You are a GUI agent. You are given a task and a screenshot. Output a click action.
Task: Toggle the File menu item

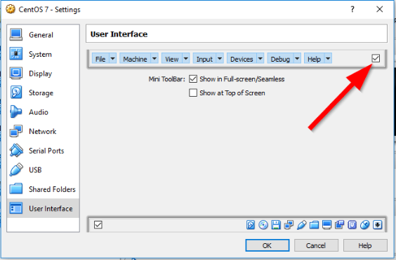click(x=100, y=59)
